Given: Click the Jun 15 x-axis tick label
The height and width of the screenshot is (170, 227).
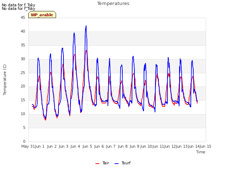Looking at the screenshot, I should pyautogui.click(x=205, y=146).
